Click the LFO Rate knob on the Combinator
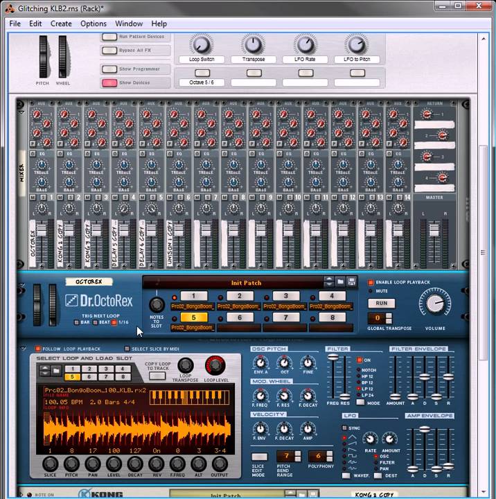The image size is (496, 499). point(305,45)
